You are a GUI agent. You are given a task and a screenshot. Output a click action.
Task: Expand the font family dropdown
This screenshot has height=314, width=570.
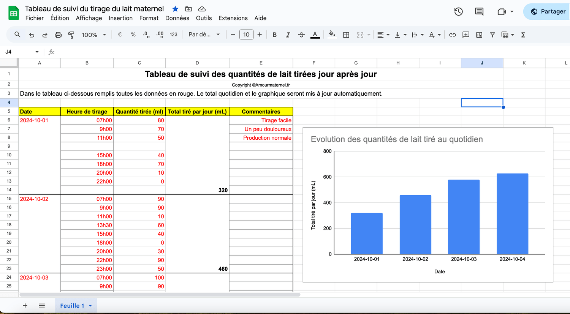(x=204, y=35)
